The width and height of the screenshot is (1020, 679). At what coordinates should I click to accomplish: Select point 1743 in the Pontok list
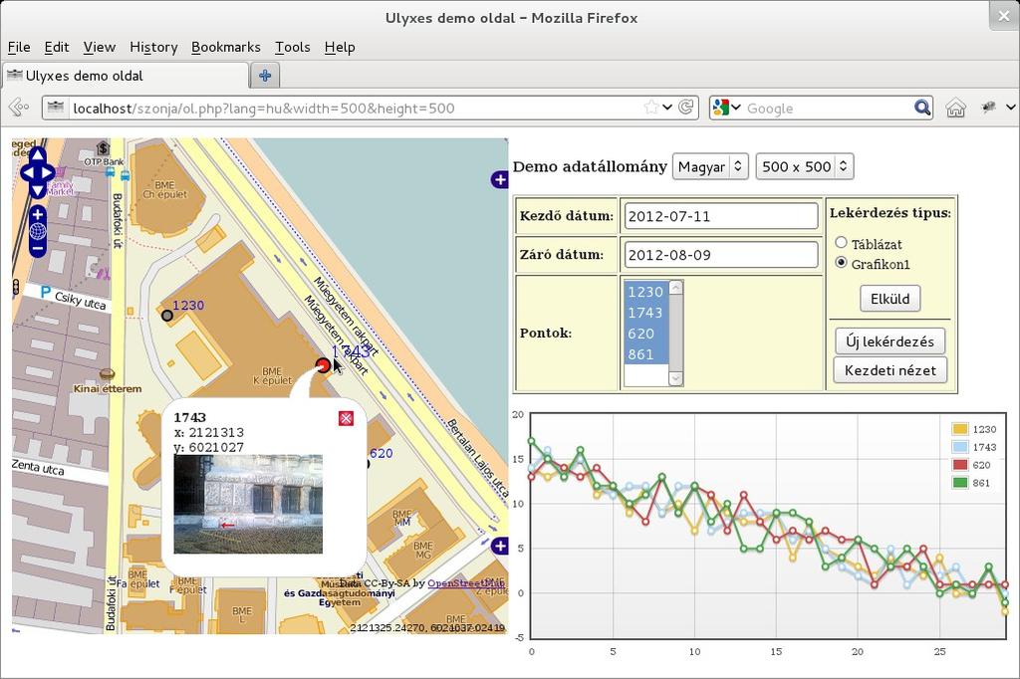pos(645,313)
